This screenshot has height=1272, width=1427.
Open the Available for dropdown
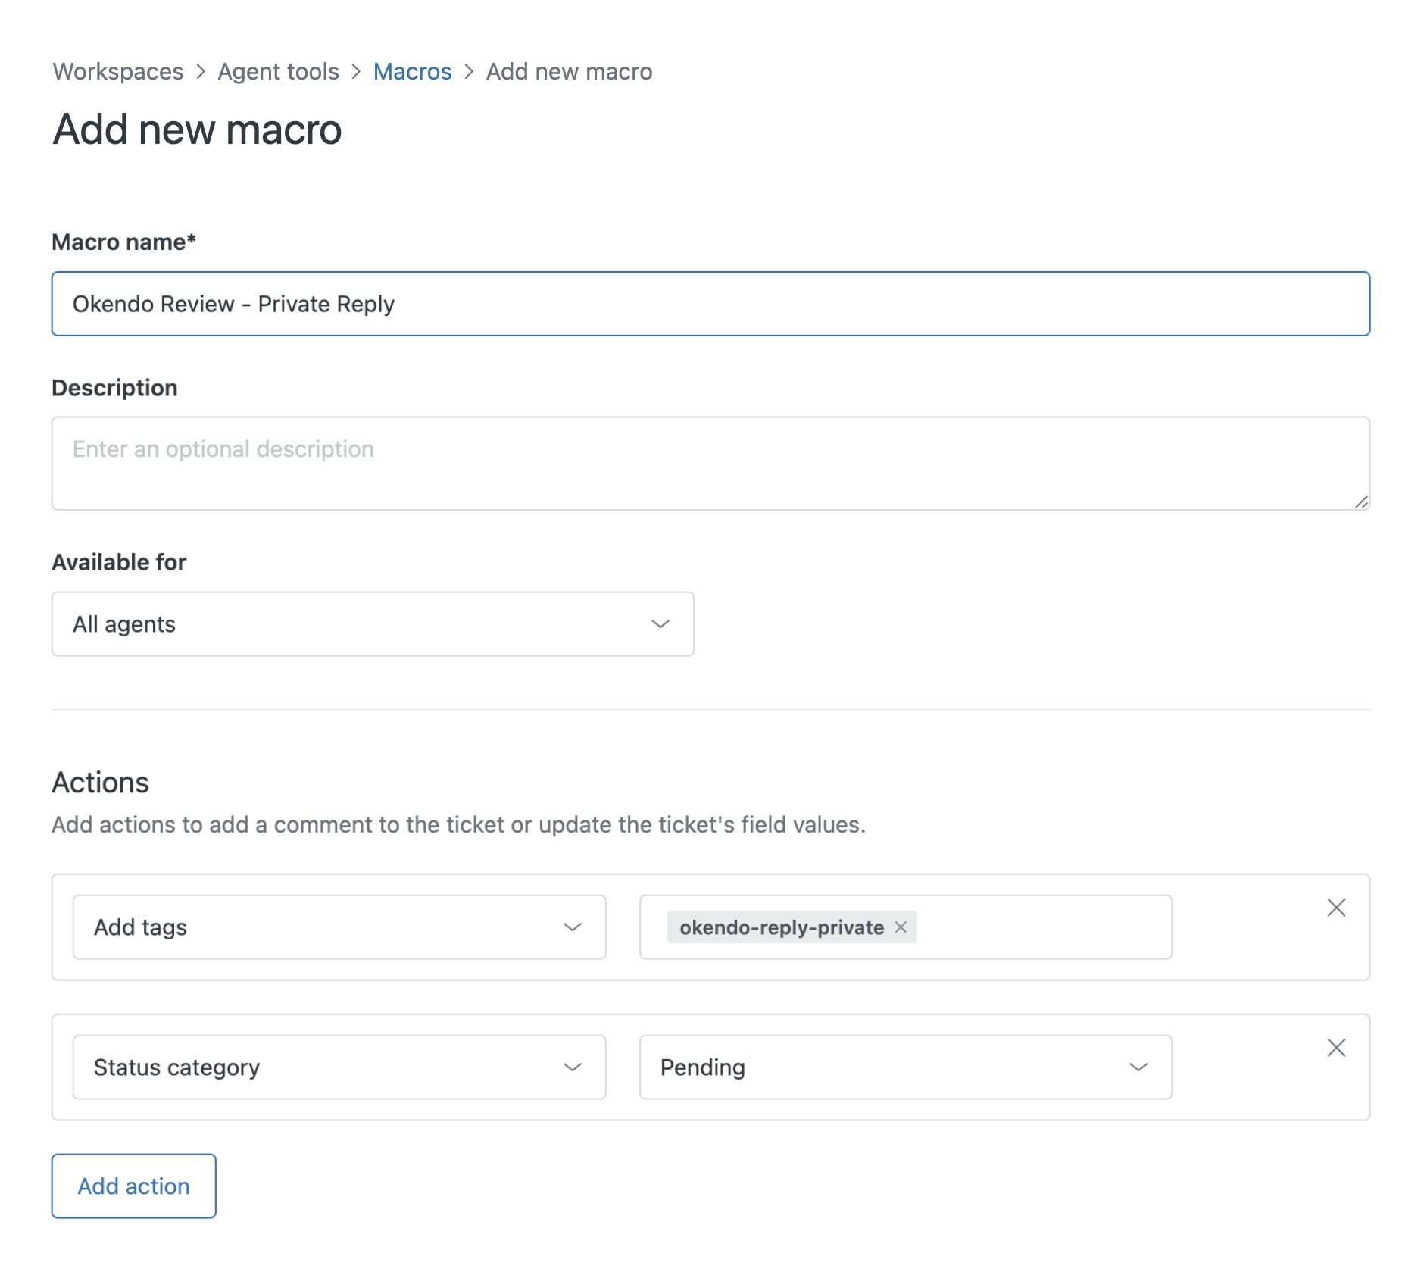[x=373, y=624]
